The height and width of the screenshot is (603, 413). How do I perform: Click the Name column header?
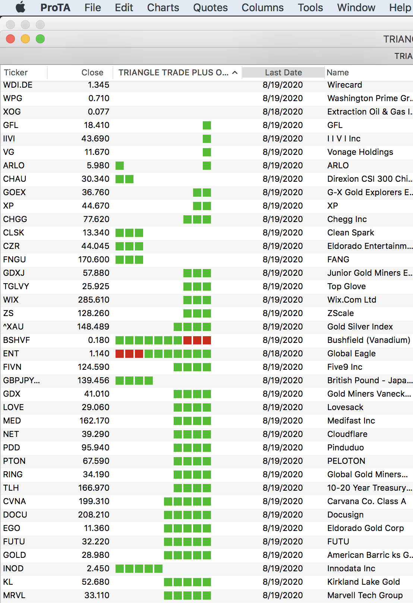338,72
